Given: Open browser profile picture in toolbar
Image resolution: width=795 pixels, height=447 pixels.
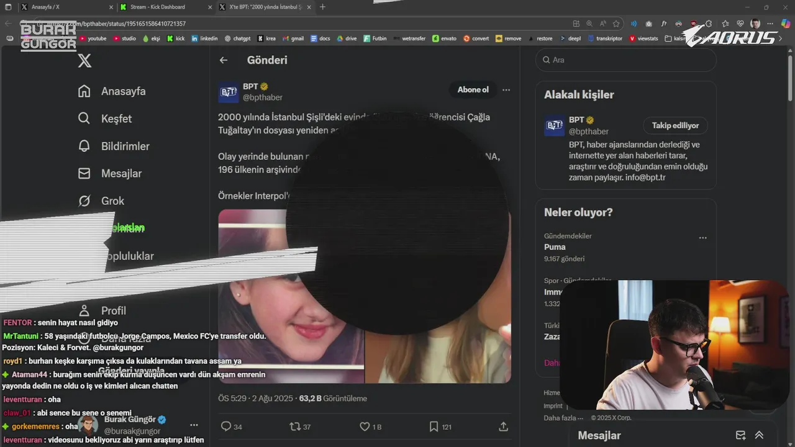Looking at the screenshot, I should click(x=755, y=24).
